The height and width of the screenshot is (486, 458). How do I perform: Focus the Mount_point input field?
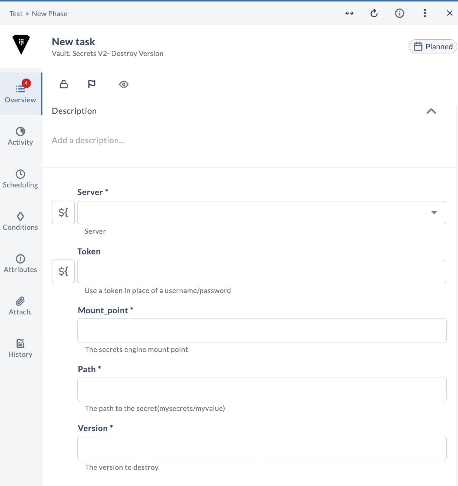[x=262, y=330]
